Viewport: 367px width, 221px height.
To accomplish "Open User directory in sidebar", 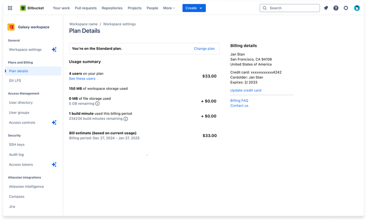I will (21, 103).
